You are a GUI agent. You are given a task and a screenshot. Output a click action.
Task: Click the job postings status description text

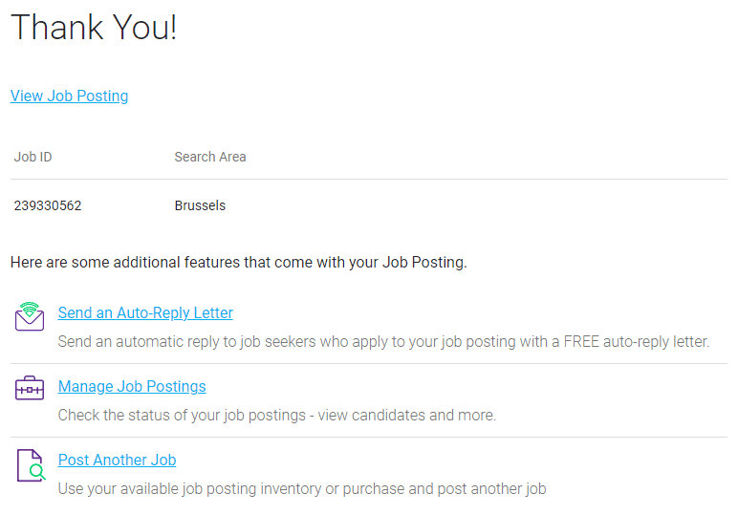[277, 416]
